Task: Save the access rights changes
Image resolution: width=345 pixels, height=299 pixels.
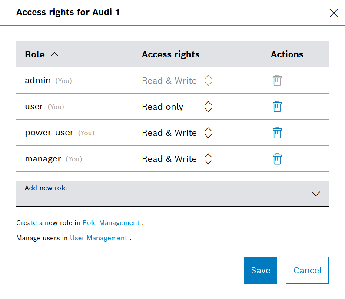Action: click(x=260, y=270)
